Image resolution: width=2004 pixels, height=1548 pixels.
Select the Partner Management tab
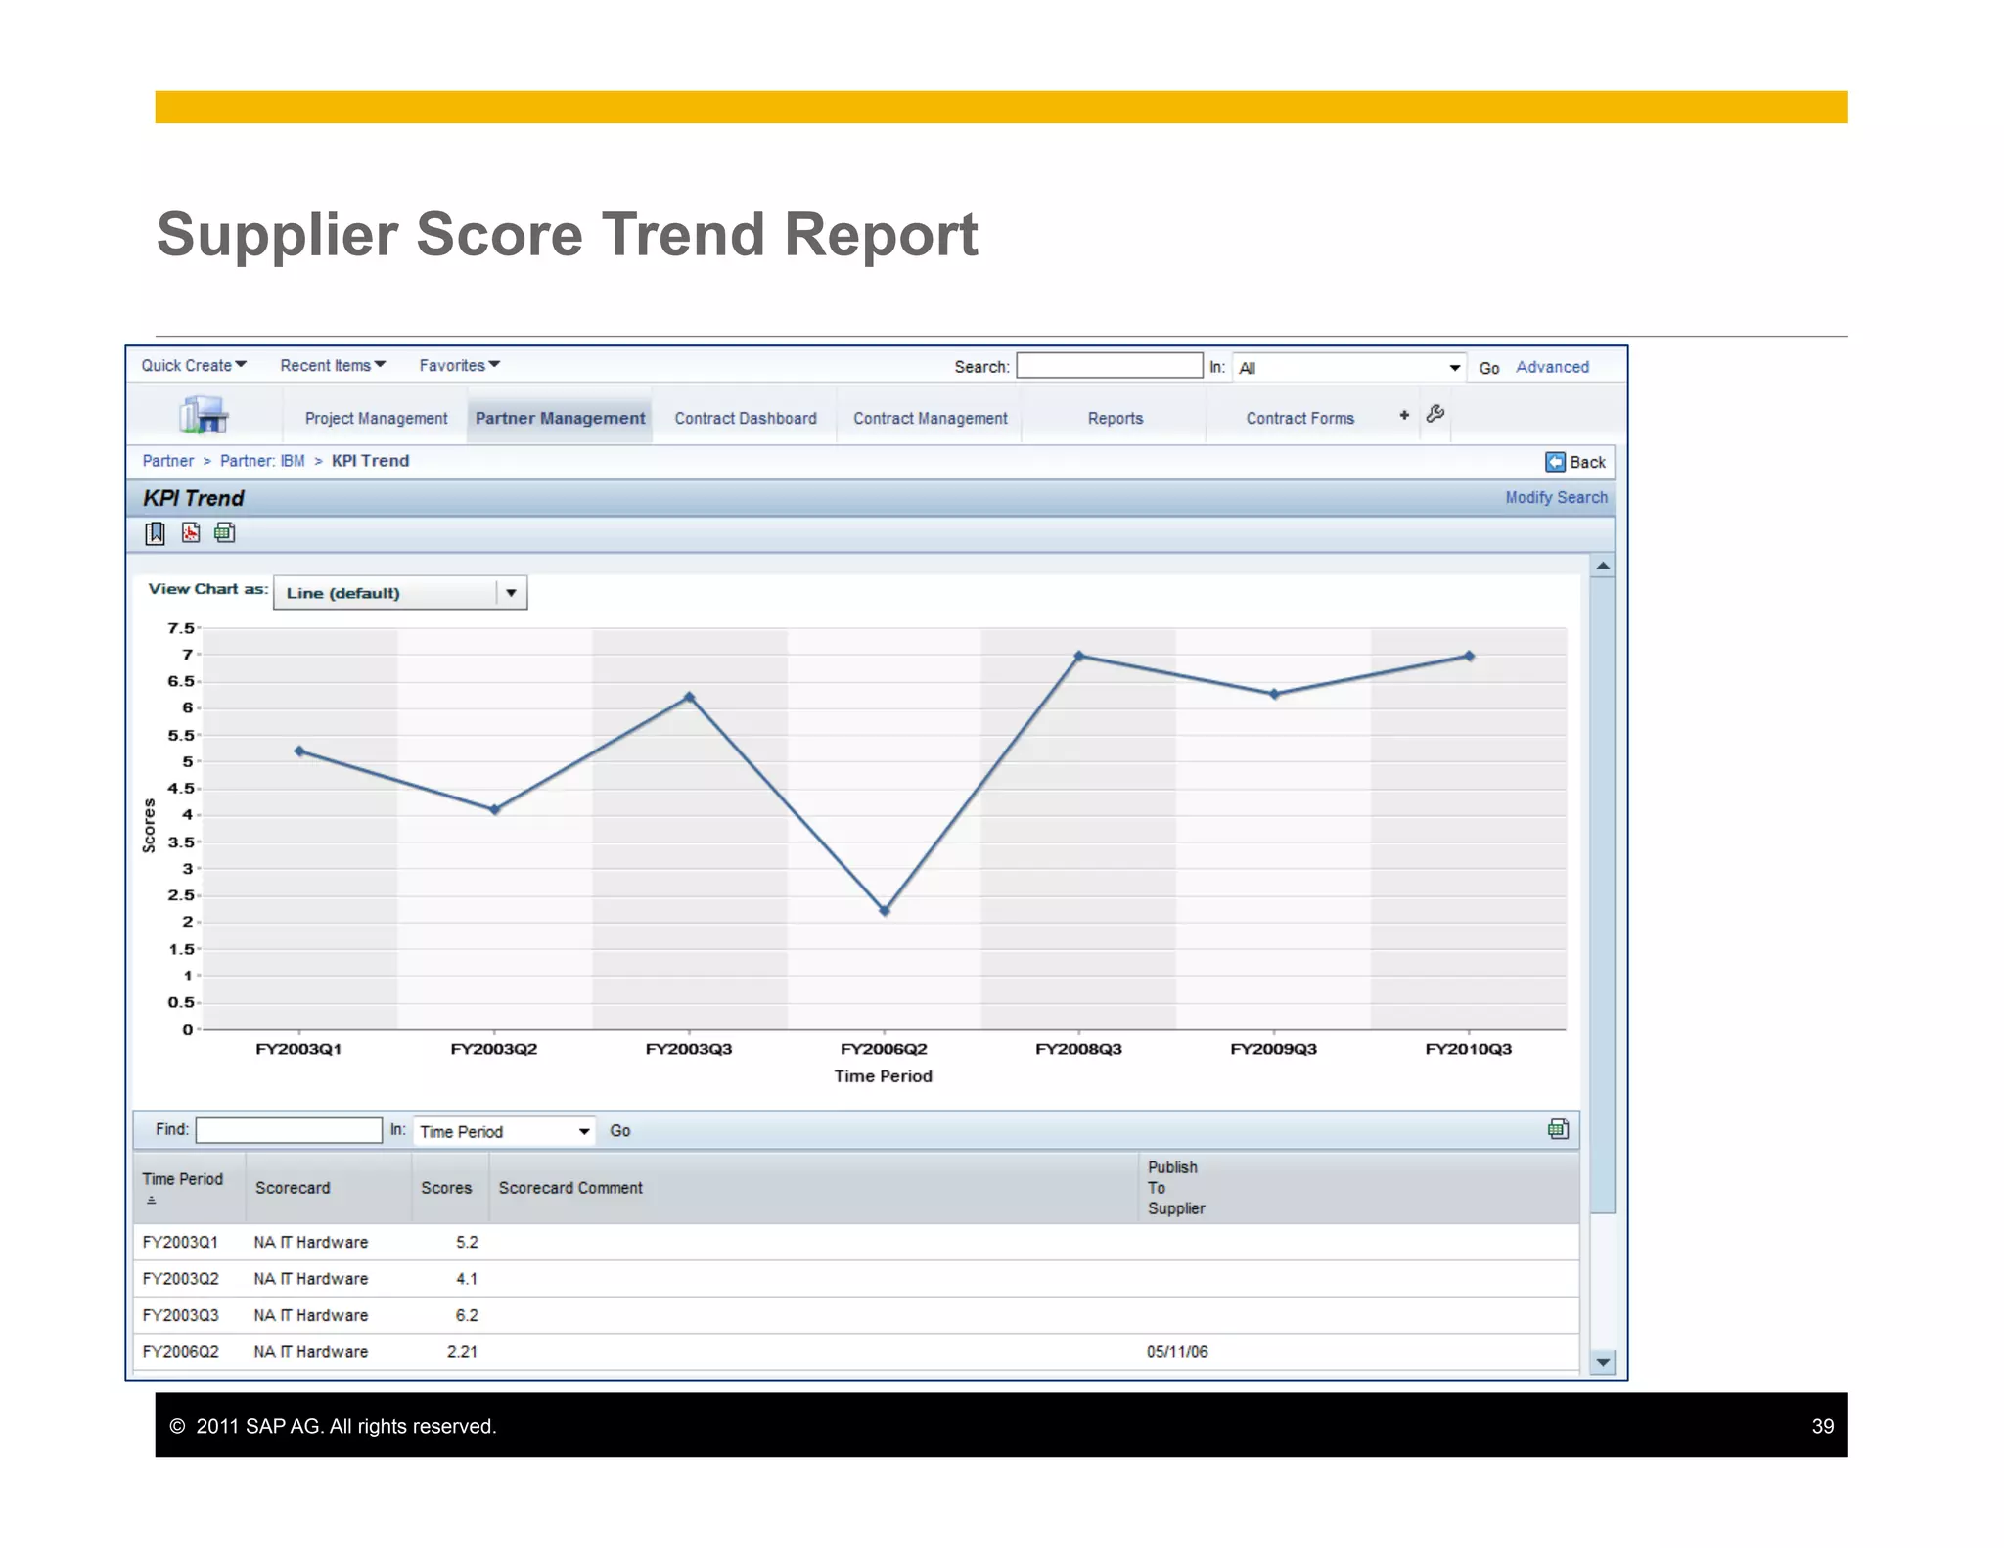coord(560,418)
